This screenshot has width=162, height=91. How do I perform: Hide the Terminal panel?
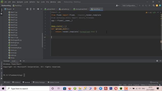coord(160,61)
